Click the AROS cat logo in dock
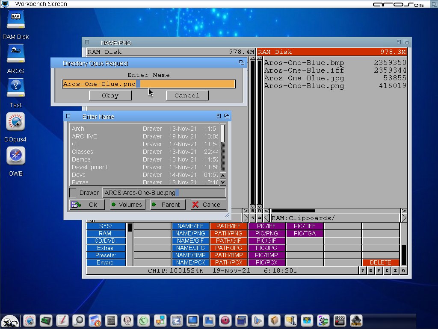 pyautogui.click(x=9, y=321)
